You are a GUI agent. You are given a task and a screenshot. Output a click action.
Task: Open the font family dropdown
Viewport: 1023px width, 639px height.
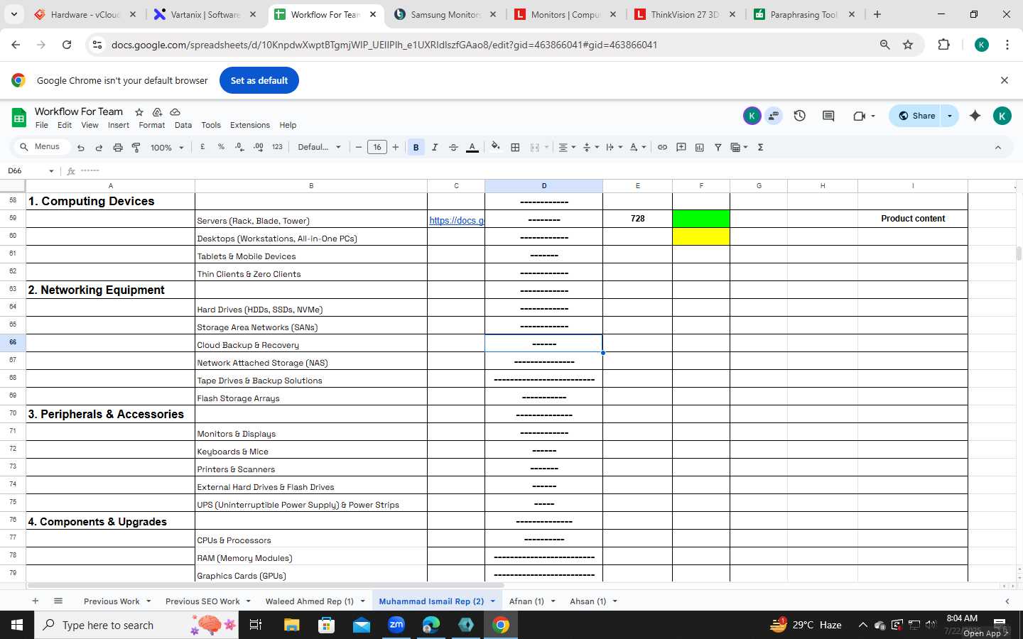[319, 147]
